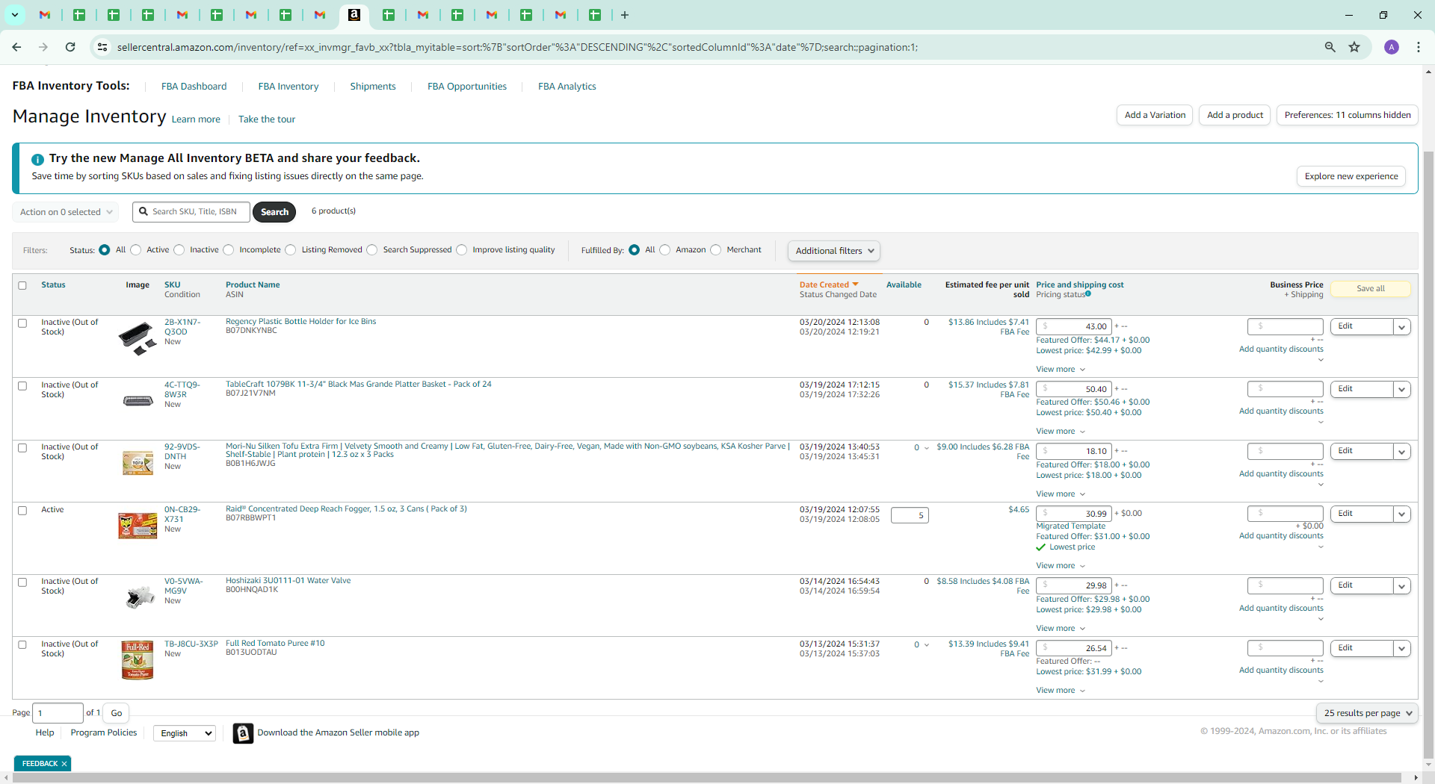This screenshot has width=1435, height=784.
Task: Click the Add a Variation button
Action: (x=1155, y=115)
